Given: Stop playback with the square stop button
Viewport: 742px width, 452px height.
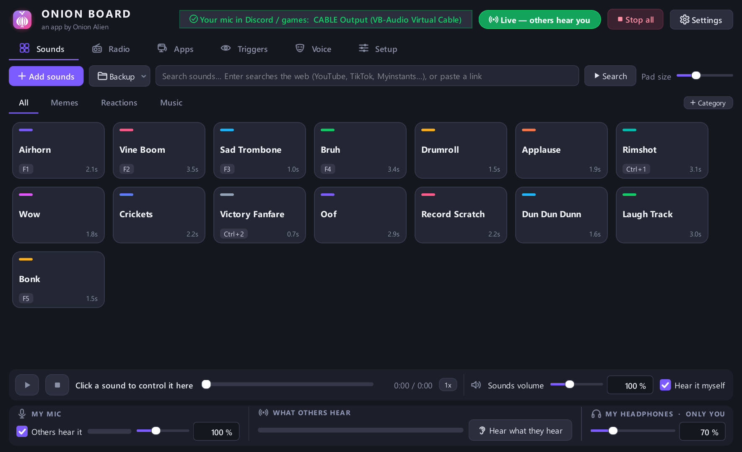Looking at the screenshot, I should (x=57, y=385).
